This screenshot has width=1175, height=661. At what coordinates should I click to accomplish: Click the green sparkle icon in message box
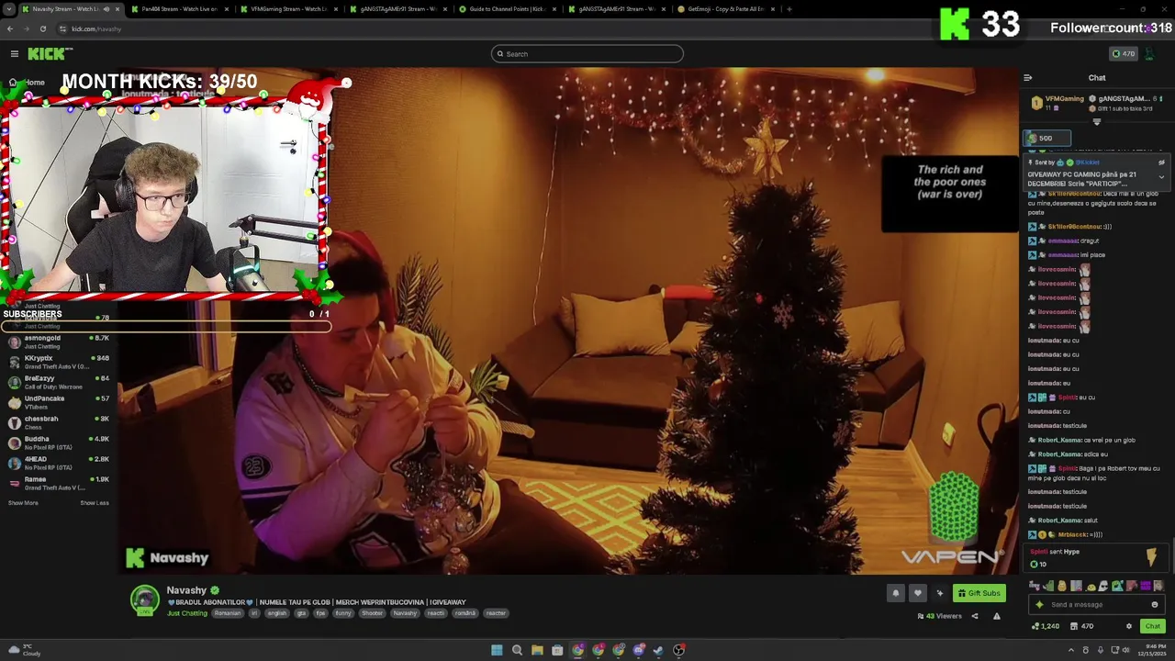[x=1039, y=605]
